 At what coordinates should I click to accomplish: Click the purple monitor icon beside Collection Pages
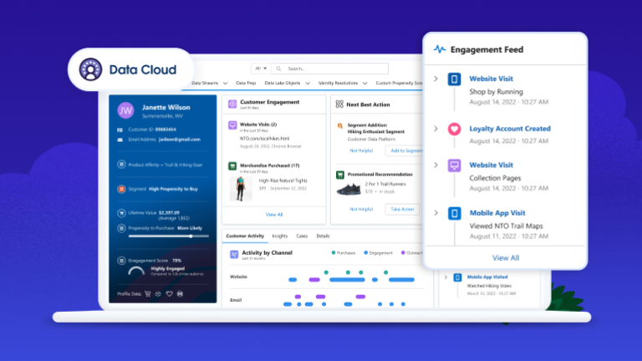pos(454,165)
